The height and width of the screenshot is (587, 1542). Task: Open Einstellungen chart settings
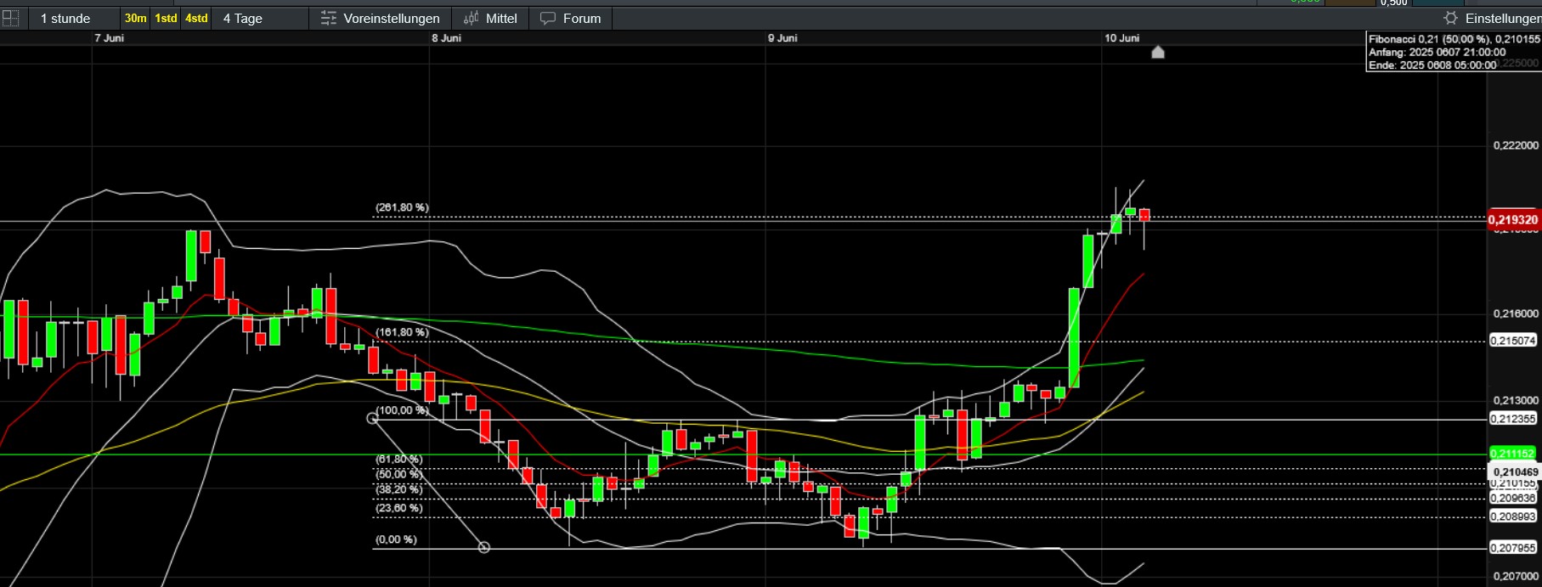pos(1493,18)
